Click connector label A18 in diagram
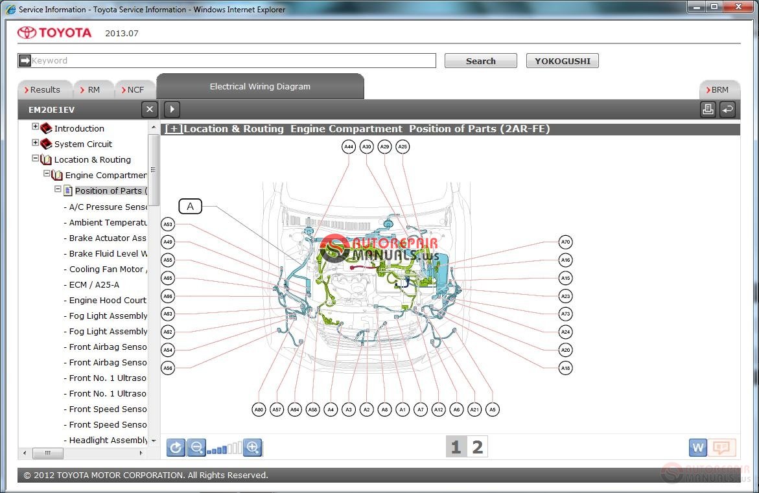This screenshot has width=759, height=493. (565, 368)
